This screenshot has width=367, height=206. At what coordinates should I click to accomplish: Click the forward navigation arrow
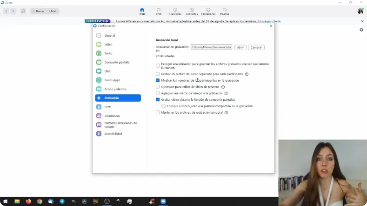pyautogui.click(x=13, y=11)
